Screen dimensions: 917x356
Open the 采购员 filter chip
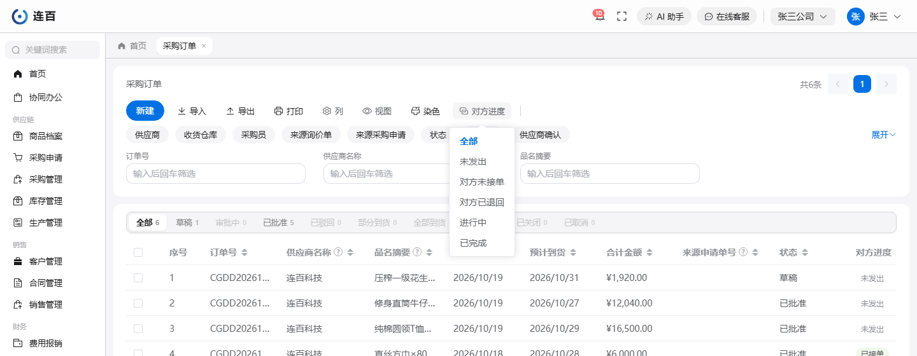pos(253,135)
